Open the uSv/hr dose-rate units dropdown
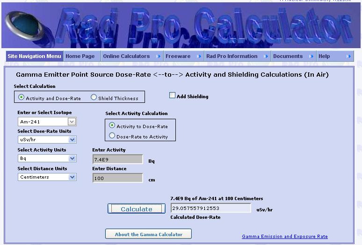Screen dimensions: 362x245 tap(72, 140)
